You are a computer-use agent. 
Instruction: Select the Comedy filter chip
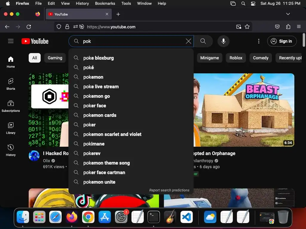coord(261,58)
